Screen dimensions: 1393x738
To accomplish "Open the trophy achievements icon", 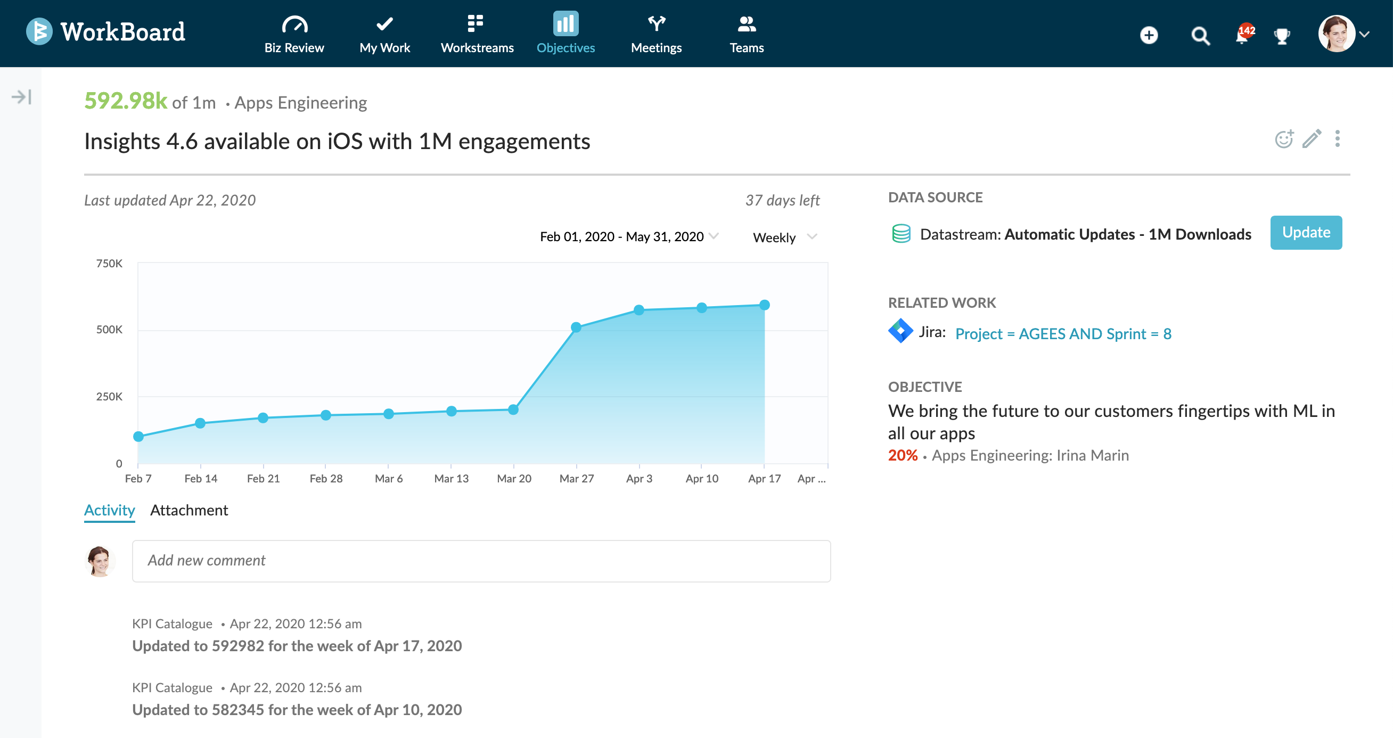I will [1282, 36].
